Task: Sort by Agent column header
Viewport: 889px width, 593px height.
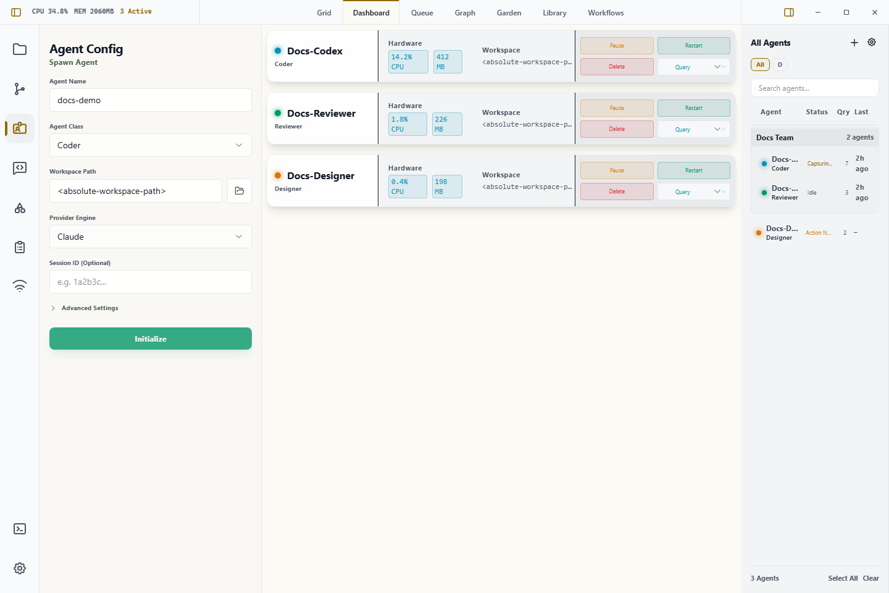Action: (x=770, y=112)
